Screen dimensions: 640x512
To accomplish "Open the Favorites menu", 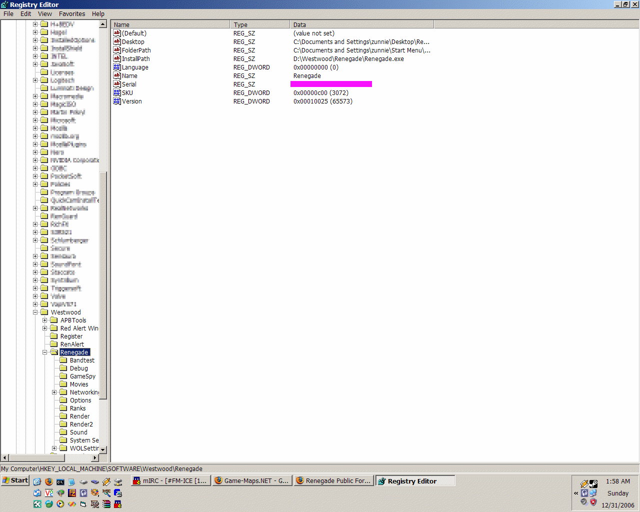I will point(72,14).
